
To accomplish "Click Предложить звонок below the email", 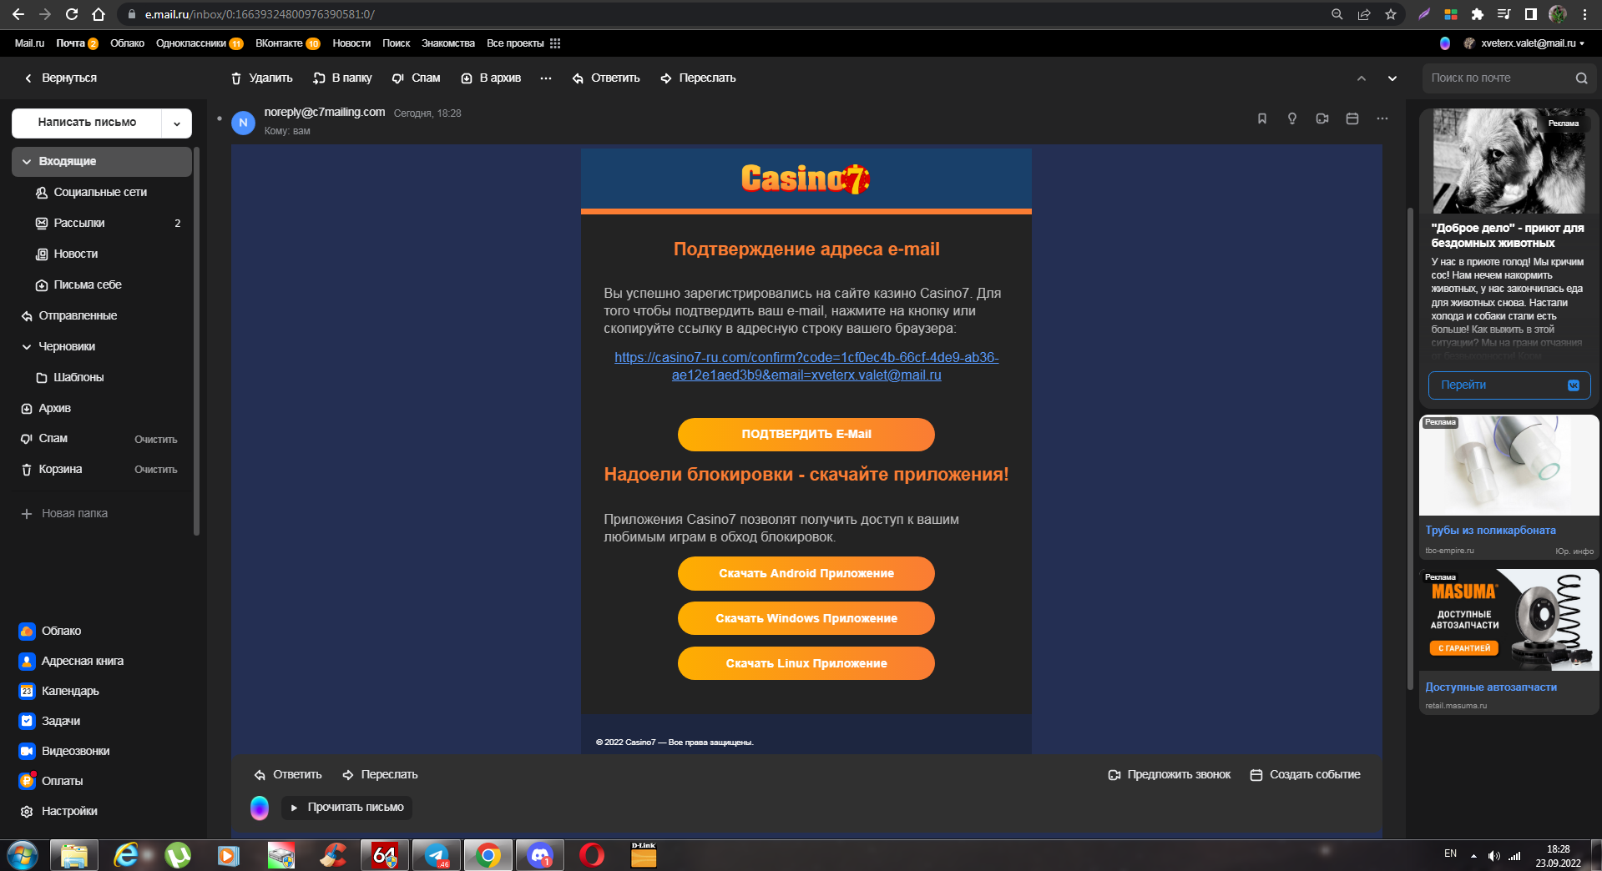I will (1169, 775).
